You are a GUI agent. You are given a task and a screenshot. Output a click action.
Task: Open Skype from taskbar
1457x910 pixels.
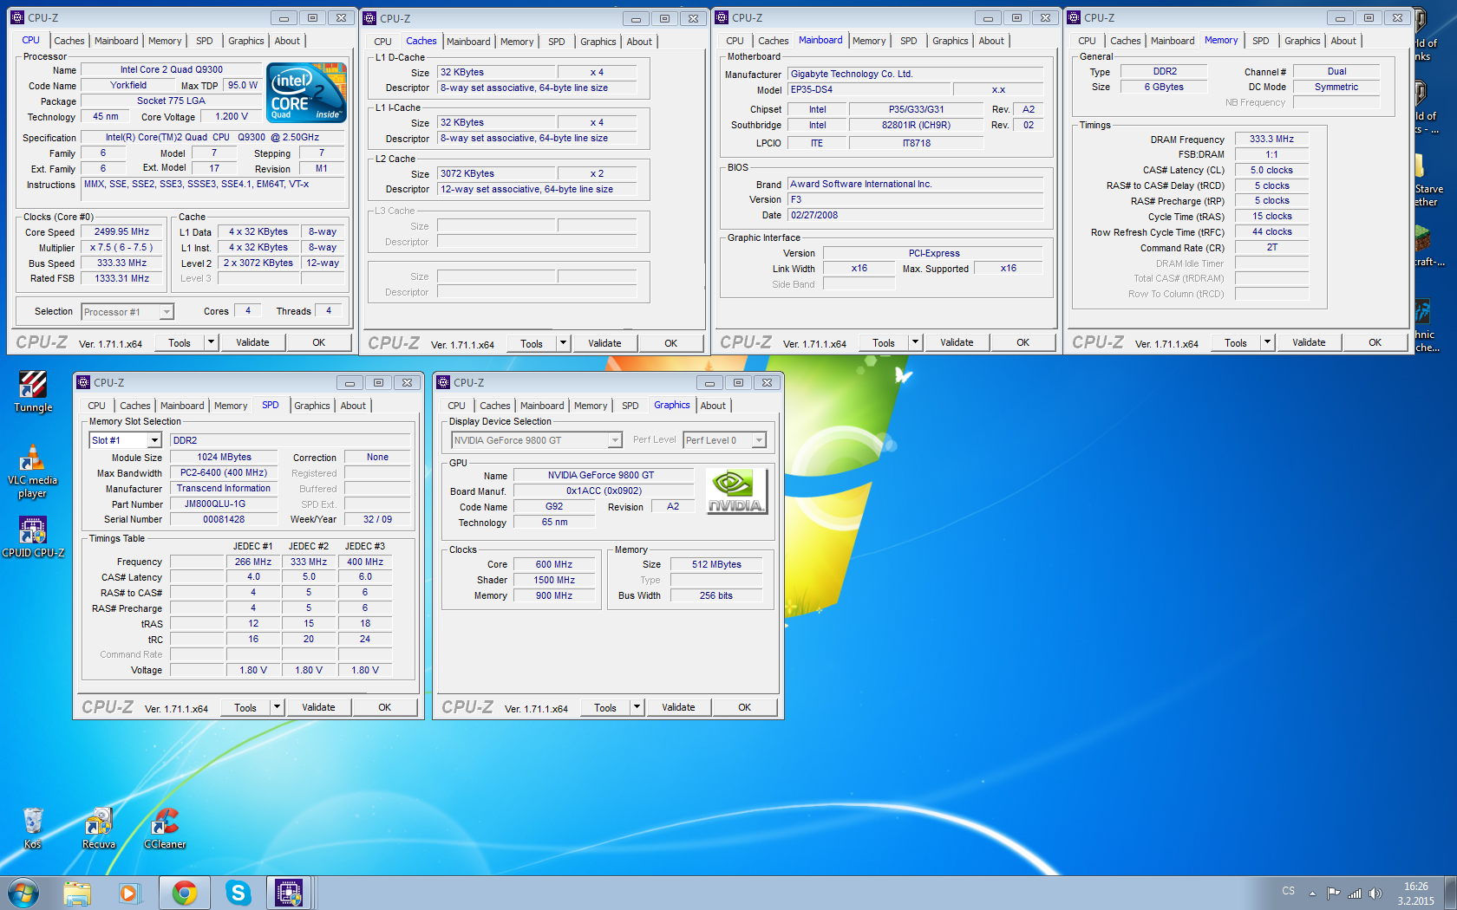coord(238,893)
